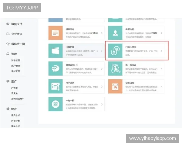Viewport: 182px width, 146px height.
Task: Click the 摇一摇周边 card title
Action: [x=131, y=65]
